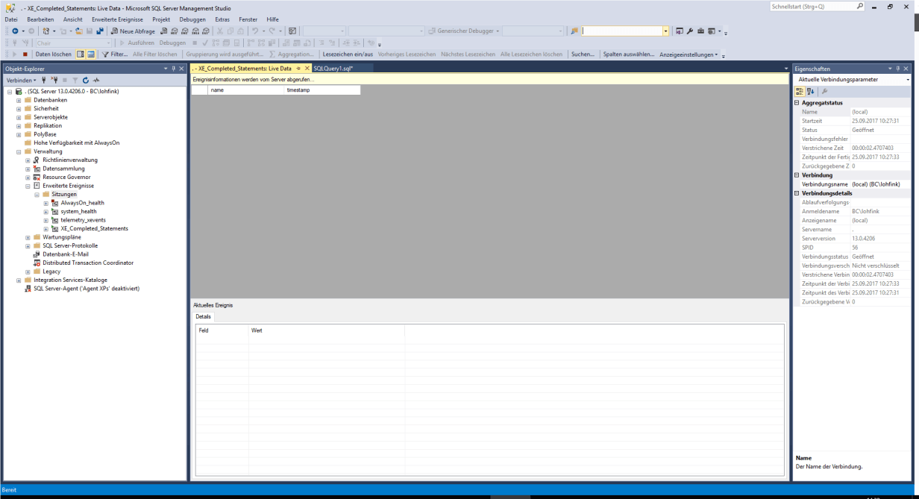Expand the Datenbanken node
The image size is (919, 499).
pyautogui.click(x=19, y=100)
